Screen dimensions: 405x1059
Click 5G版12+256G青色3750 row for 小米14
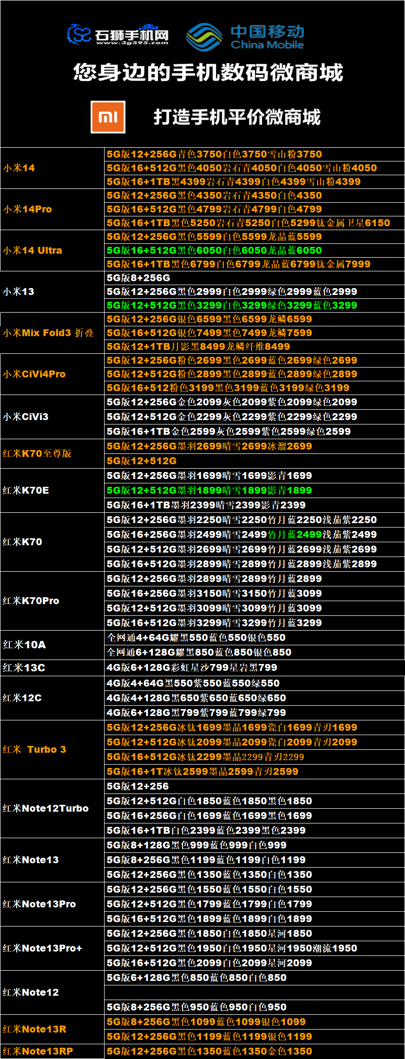click(x=254, y=154)
